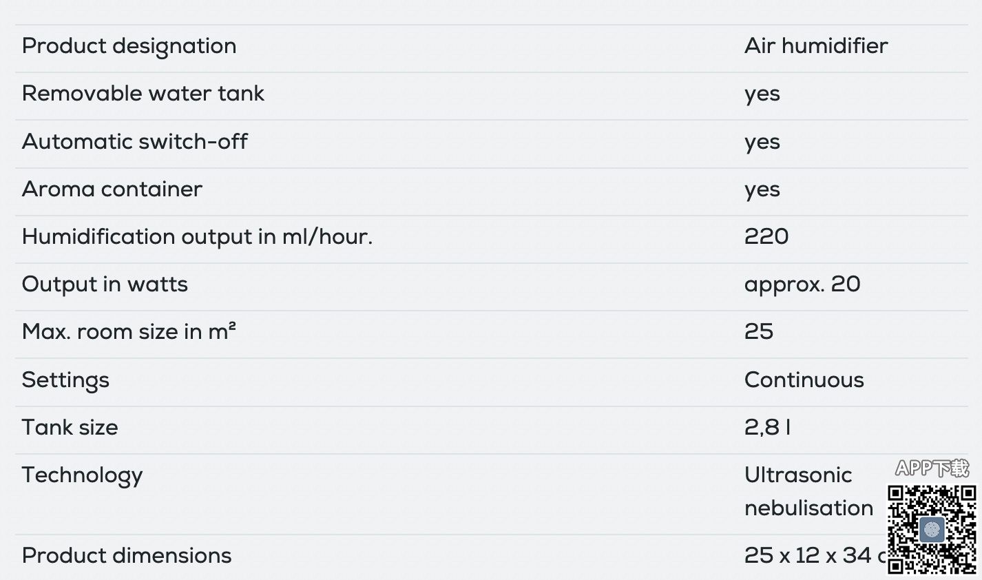Click the 2,8 l tank size value
The width and height of the screenshot is (982, 580).
click(766, 428)
